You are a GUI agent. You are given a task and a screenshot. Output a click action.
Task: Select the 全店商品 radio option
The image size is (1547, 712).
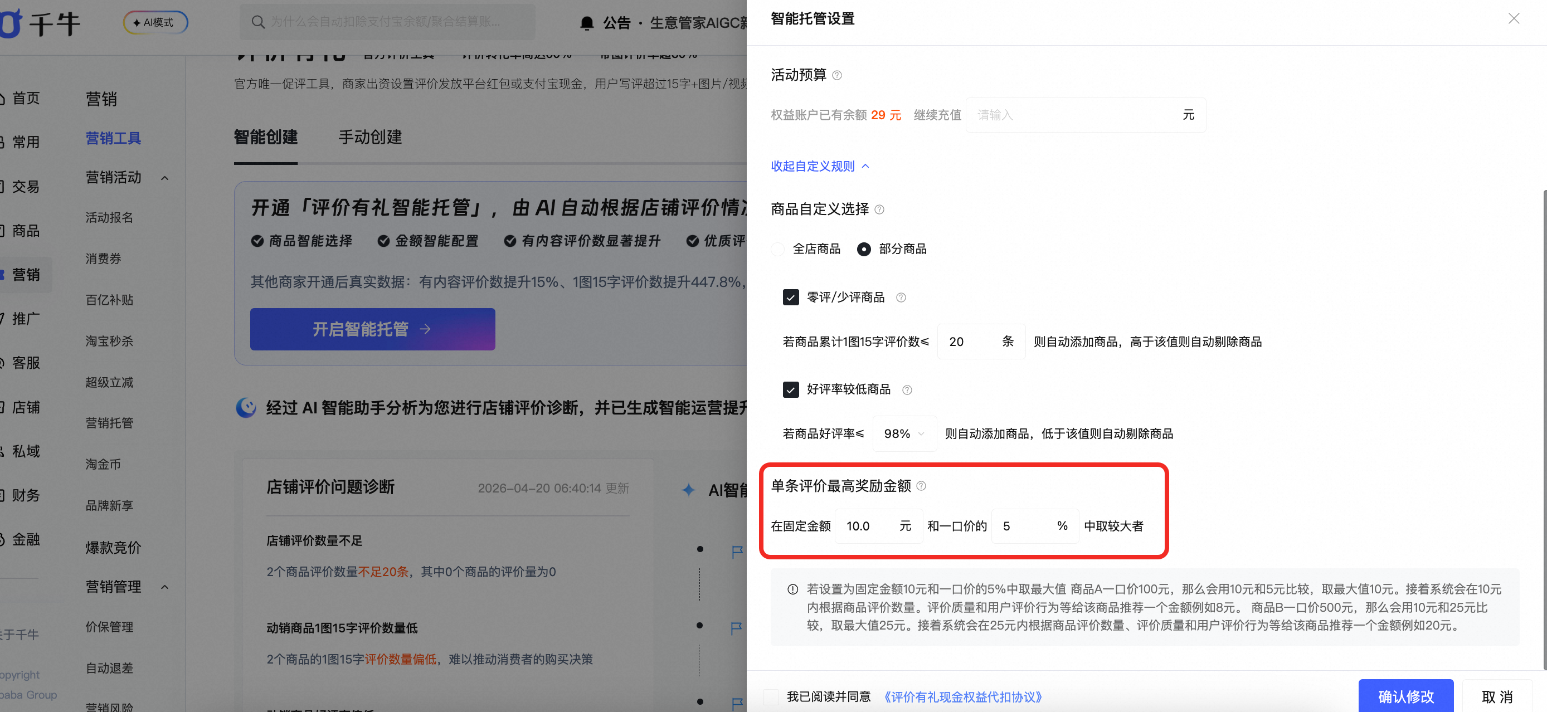778,249
